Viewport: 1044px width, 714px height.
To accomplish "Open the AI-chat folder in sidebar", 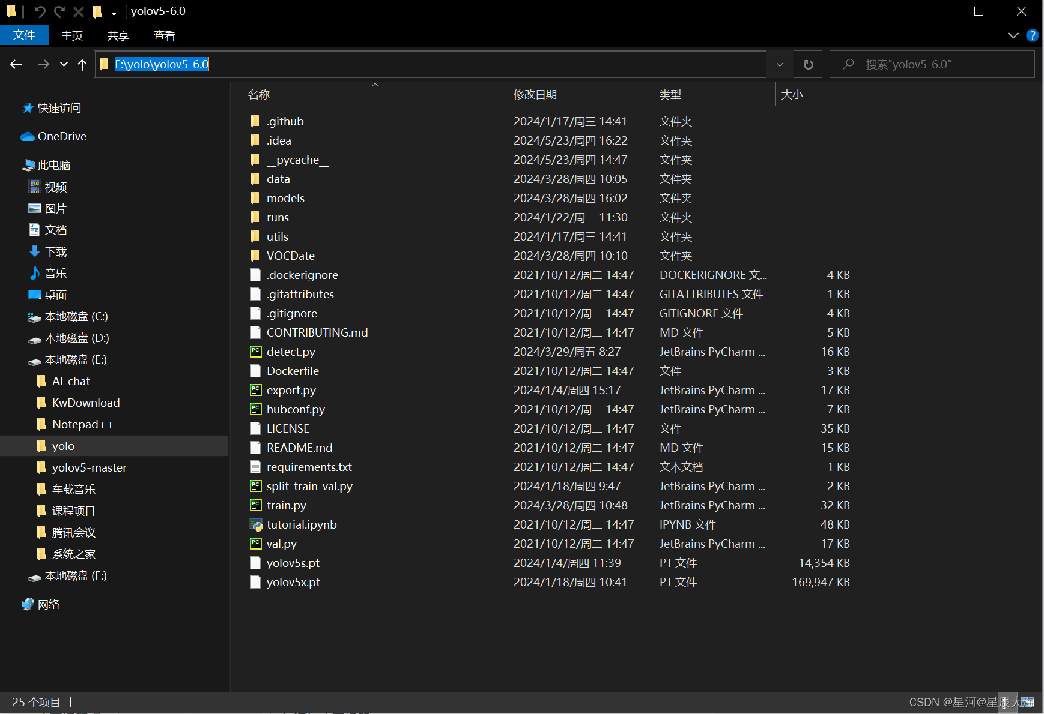I will click(71, 382).
